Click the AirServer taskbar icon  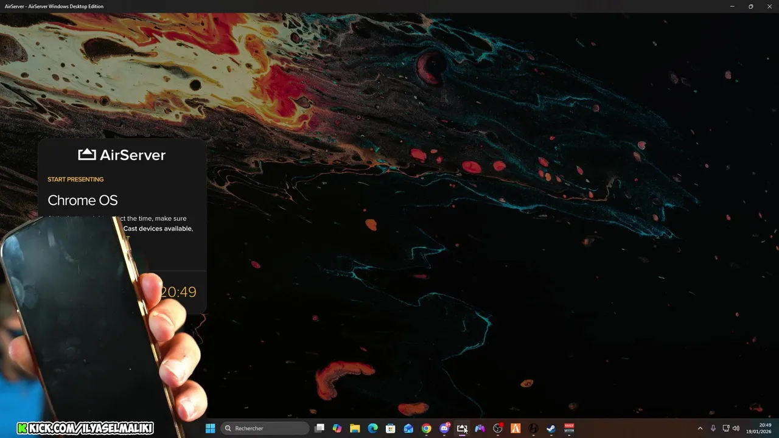pos(462,428)
